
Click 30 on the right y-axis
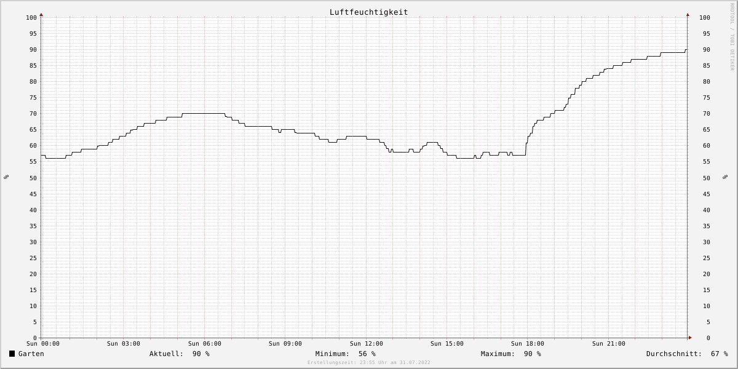707,242
